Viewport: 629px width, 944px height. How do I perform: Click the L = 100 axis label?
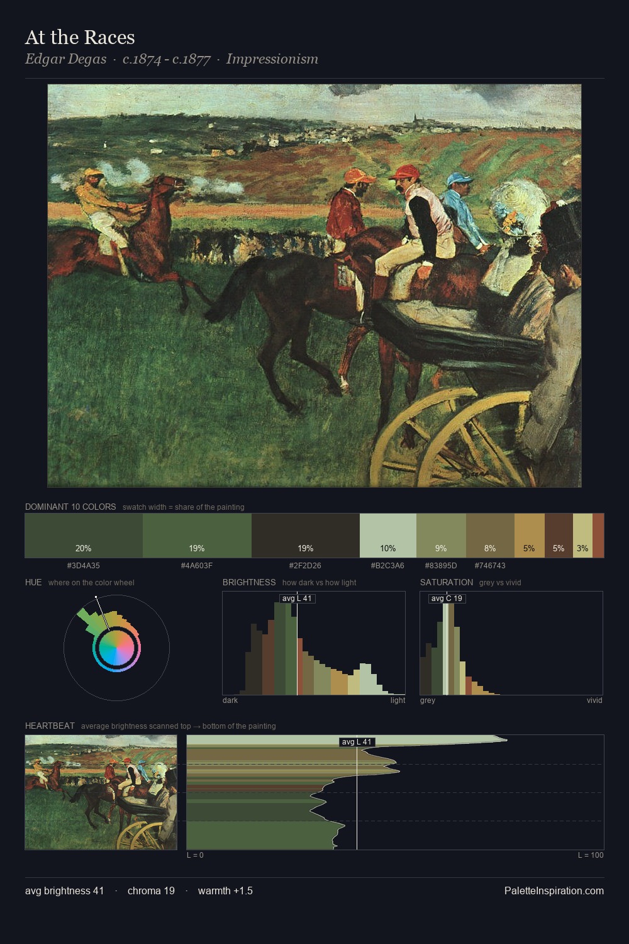[x=591, y=855]
